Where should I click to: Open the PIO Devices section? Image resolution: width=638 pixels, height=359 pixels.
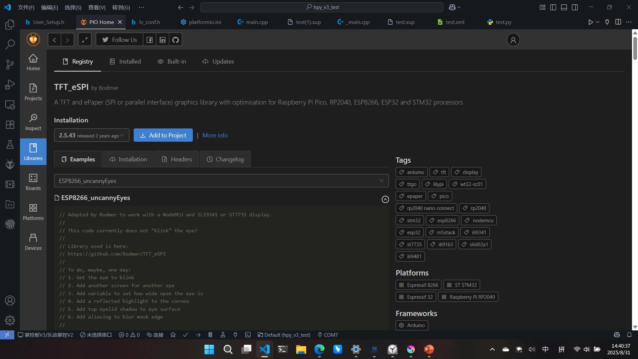click(x=33, y=242)
